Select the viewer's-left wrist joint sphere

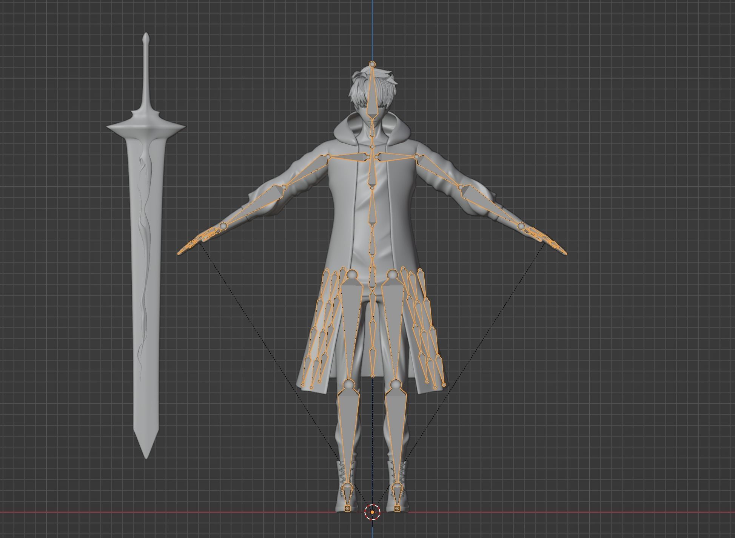[x=223, y=226]
